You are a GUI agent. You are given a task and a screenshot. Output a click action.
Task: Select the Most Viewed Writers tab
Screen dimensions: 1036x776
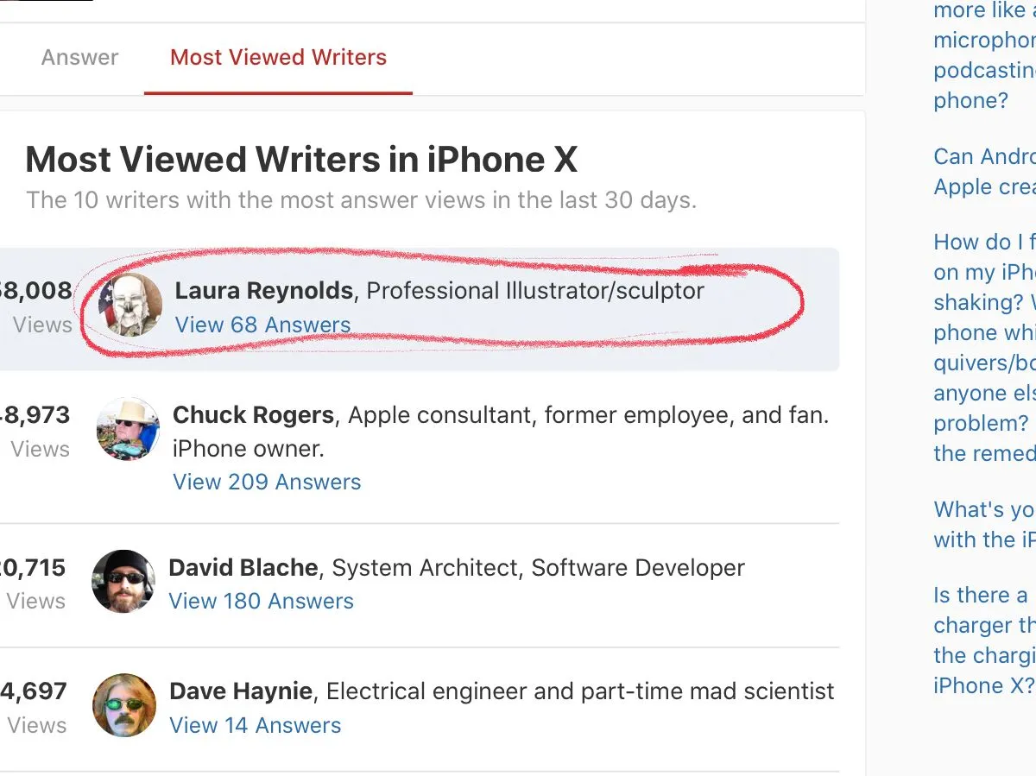tap(278, 58)
